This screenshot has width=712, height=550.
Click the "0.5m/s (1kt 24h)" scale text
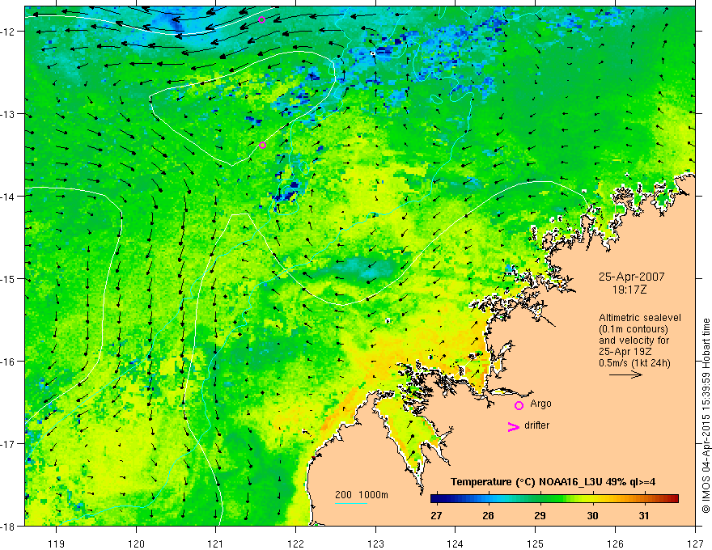(x=634, y=363)
